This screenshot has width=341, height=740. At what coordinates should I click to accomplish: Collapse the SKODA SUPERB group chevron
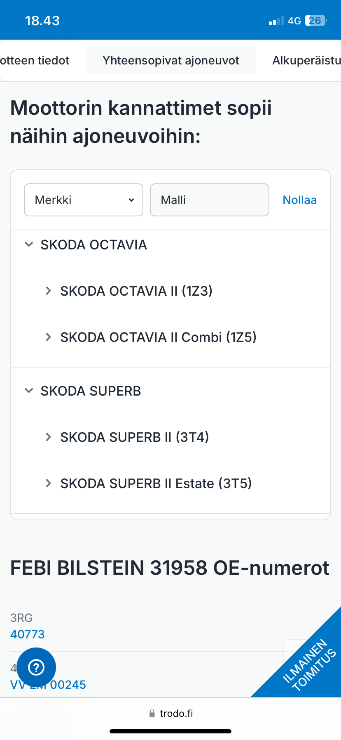click(x=29, y=391)
